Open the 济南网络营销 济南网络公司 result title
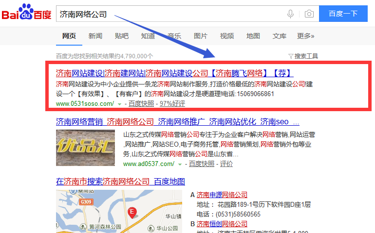 [177, 122]
